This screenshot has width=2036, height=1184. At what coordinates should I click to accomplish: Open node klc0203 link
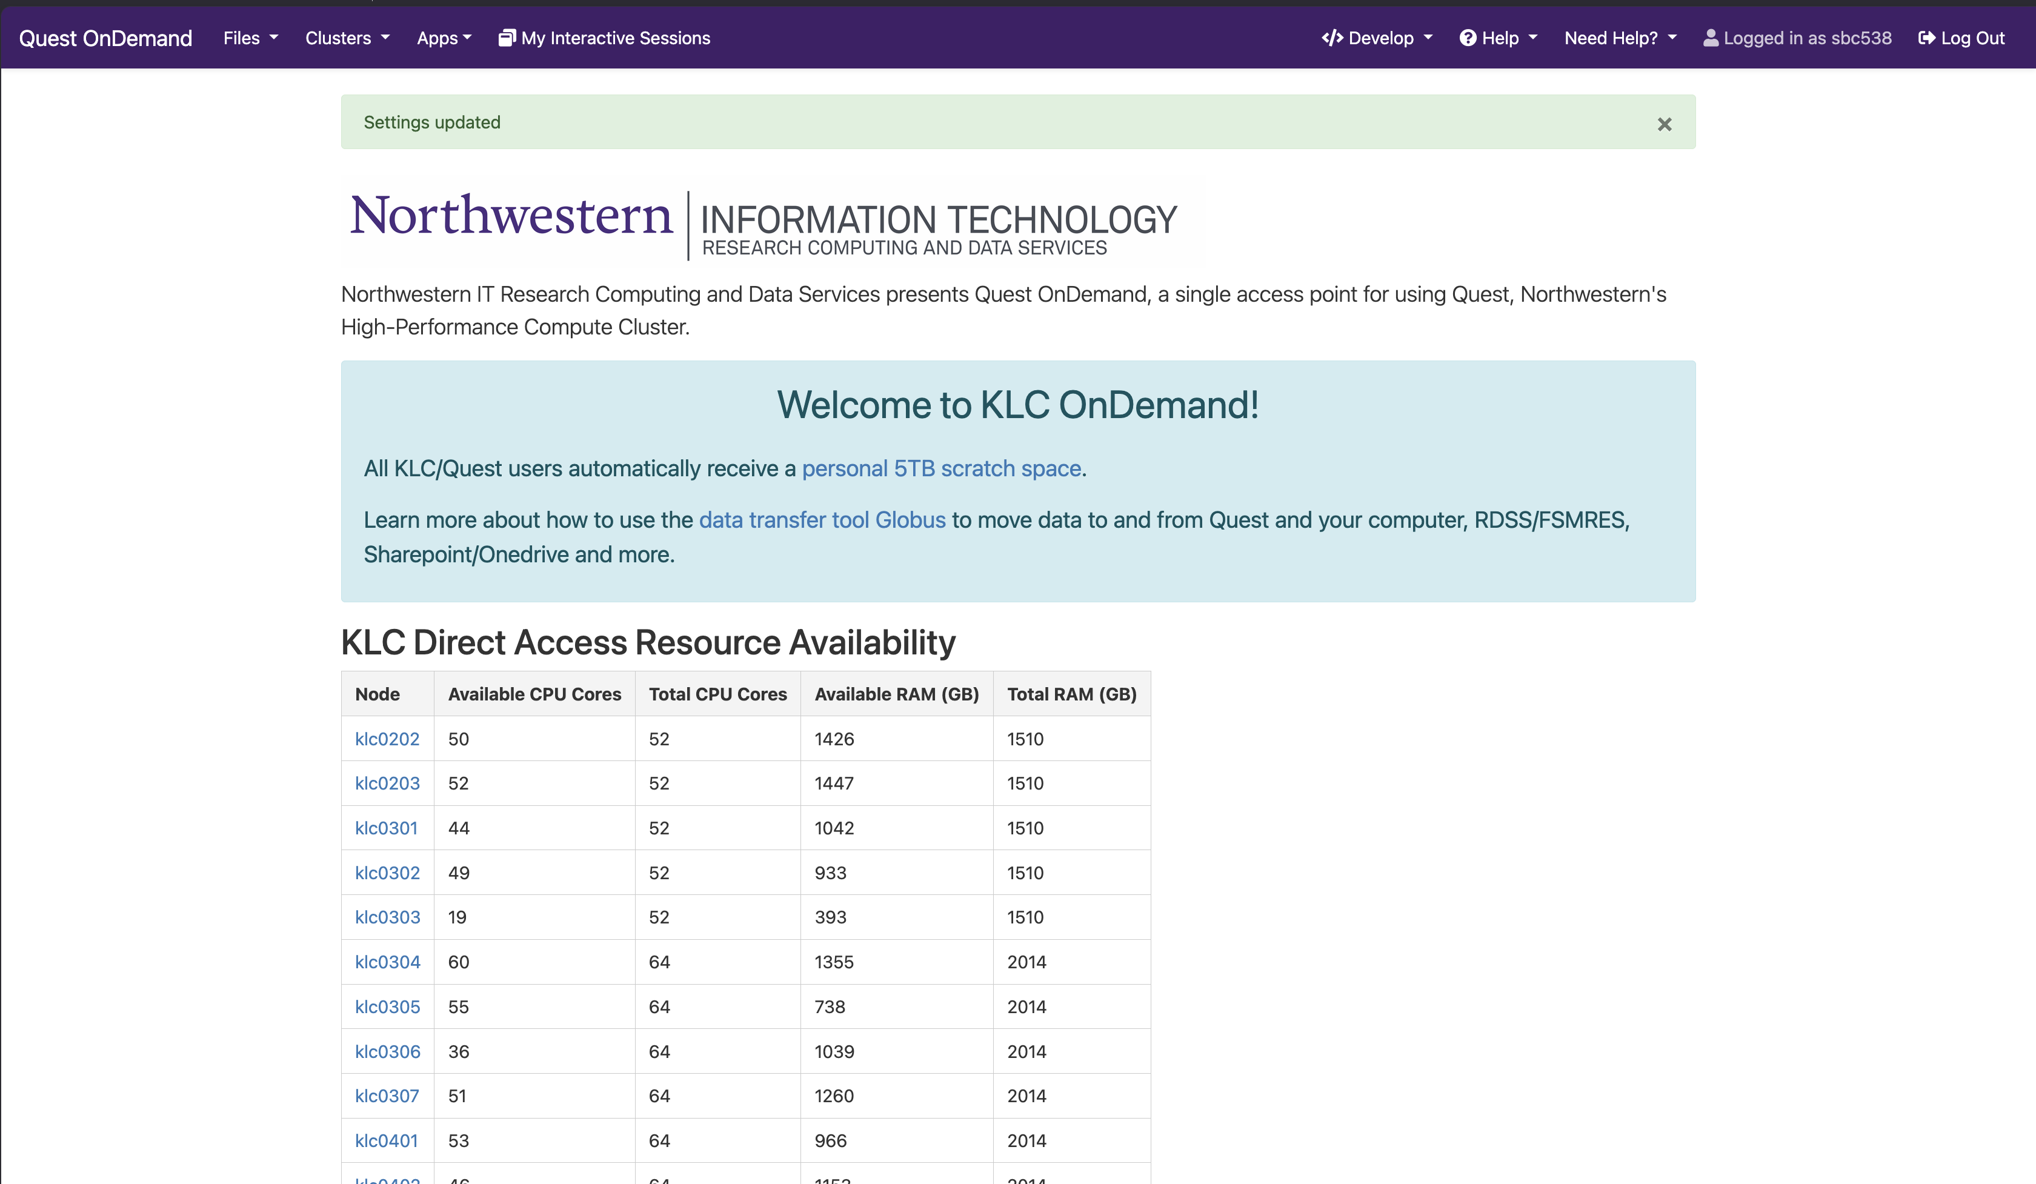click(x=387, y=783)
